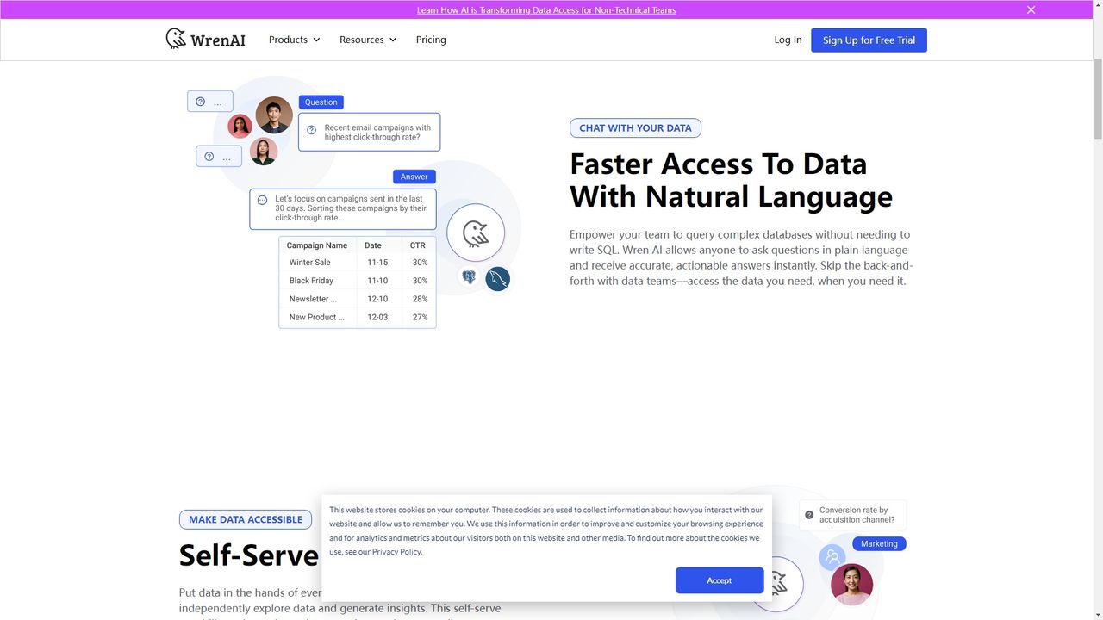Click the 12-03 date cell

tap(377, 317)
